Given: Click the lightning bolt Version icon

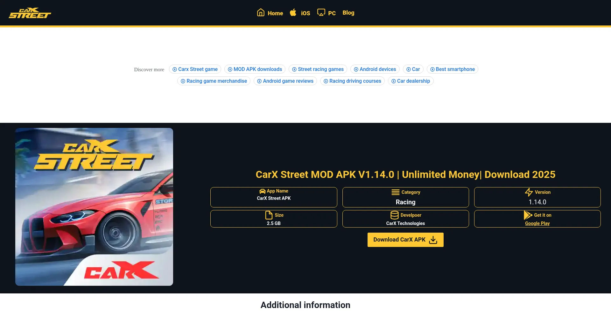Looking at the screenshot, I should tap(529, 192).
